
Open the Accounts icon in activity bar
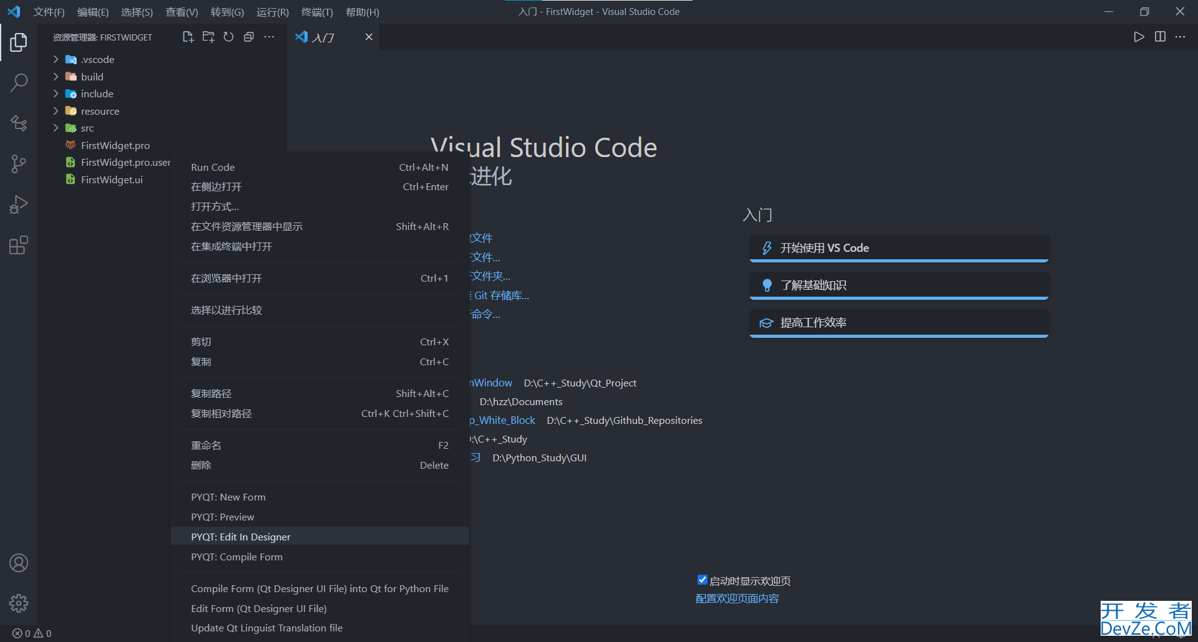pyautogui.click(x=19, y=563)
